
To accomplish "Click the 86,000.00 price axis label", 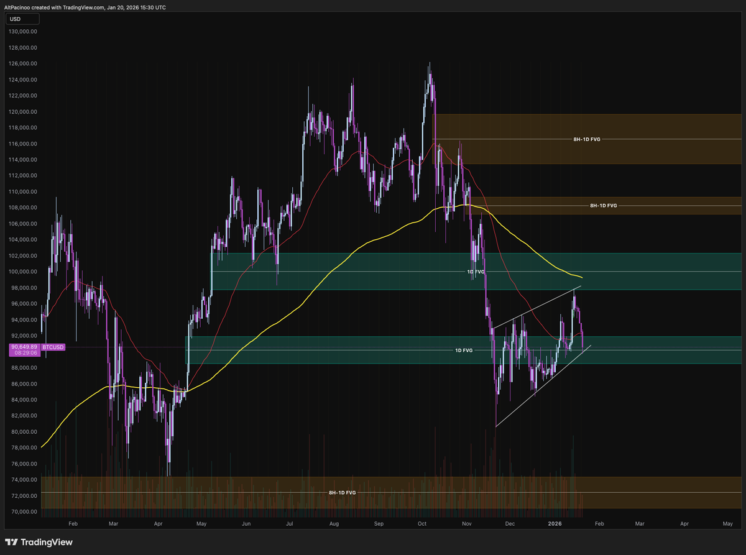I will 24,384.
